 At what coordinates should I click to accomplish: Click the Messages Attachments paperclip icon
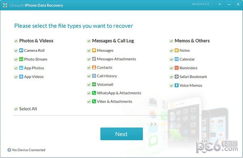coord(94,59)
